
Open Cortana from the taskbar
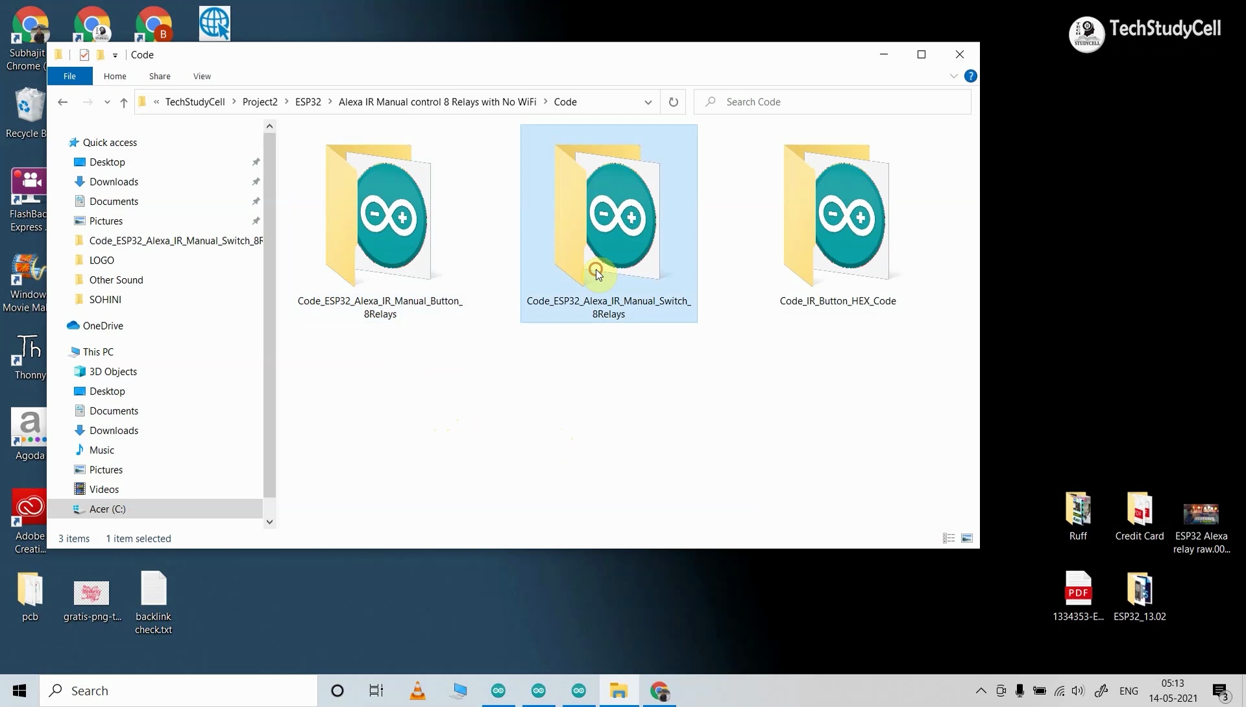tap(337, 691)
